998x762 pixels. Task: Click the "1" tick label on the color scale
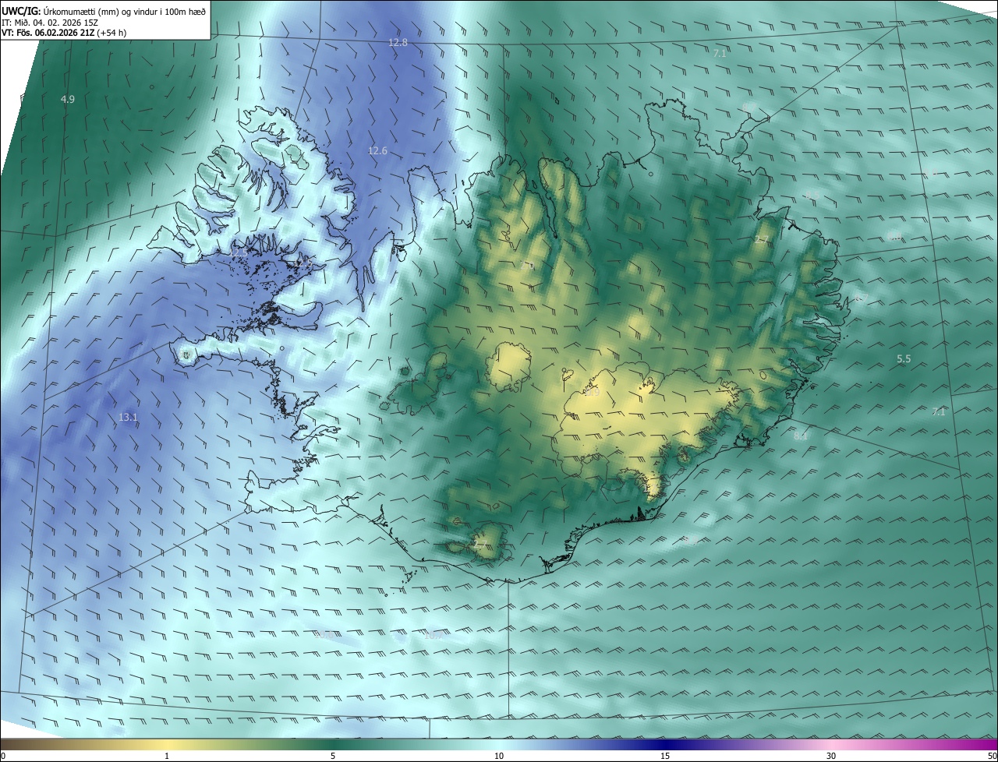(167, 756)
